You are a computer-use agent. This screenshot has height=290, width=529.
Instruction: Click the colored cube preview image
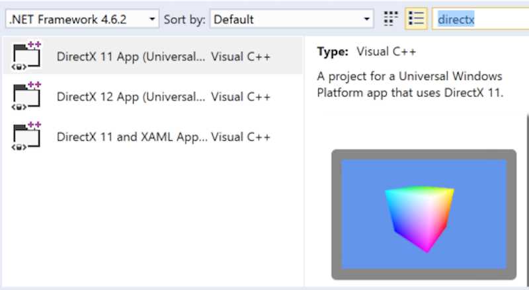point(424,215)
